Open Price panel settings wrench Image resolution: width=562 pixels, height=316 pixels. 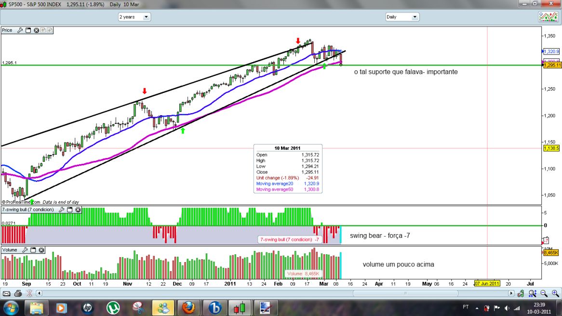(x=20, y=30)
